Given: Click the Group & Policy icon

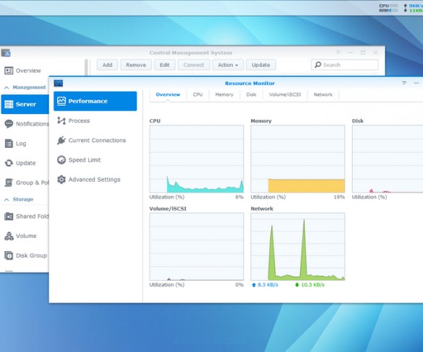Looking at the screenshot, I should 9,182.
